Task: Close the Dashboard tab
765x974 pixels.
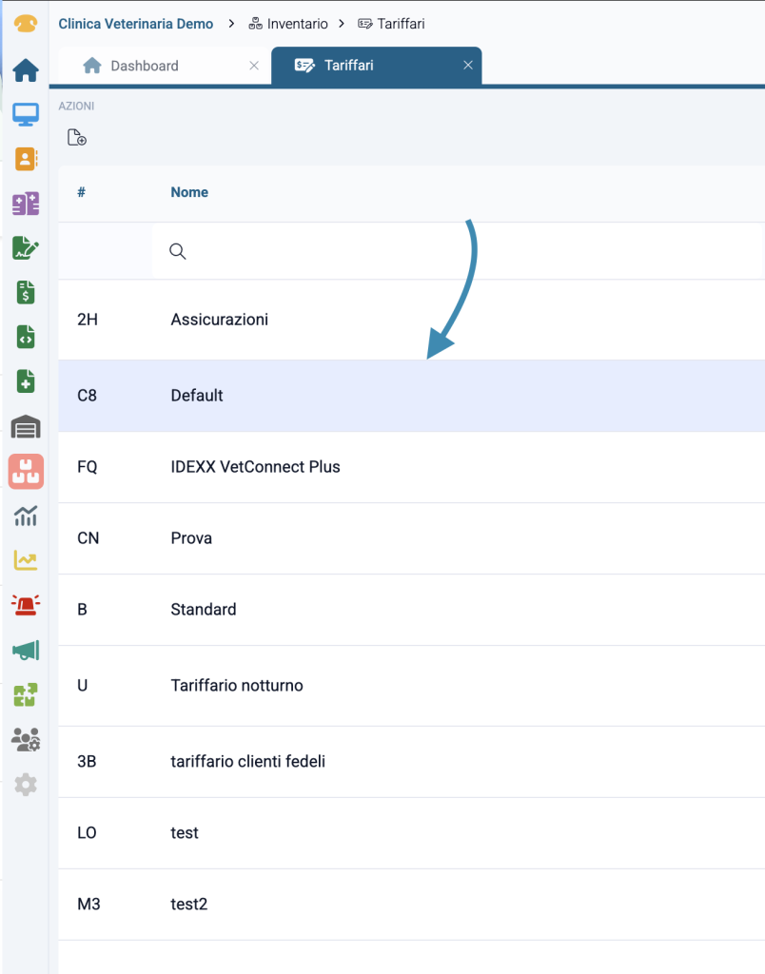Action: click(254, 66)
